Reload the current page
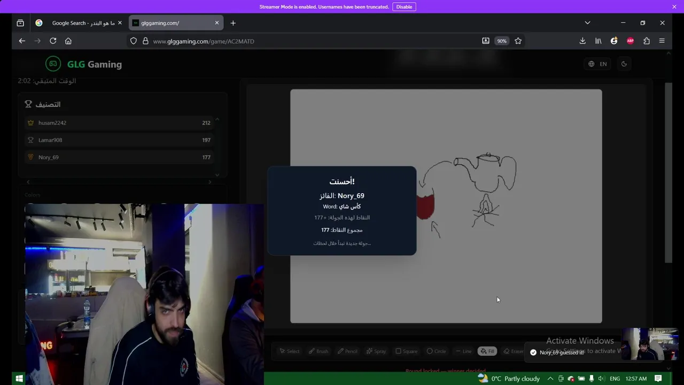 [53, 41]
